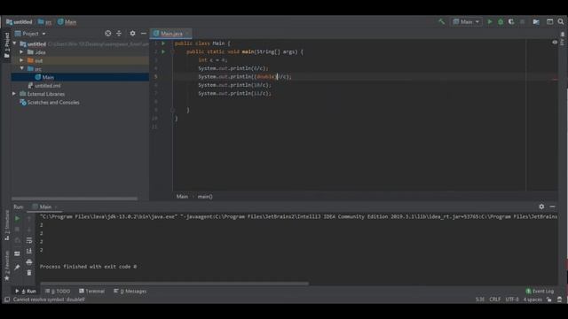Select the Main tab in Run panel
The image size is (568, 319).
tap(45, 206)
